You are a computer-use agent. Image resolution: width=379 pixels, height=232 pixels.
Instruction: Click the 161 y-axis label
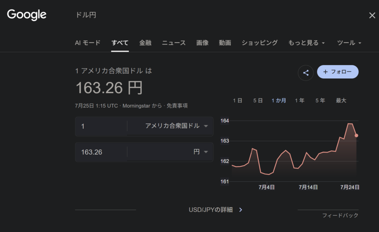tap(225, 181)
